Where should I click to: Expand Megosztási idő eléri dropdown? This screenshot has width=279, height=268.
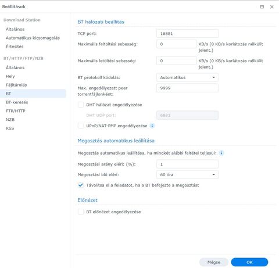(187, 174)
